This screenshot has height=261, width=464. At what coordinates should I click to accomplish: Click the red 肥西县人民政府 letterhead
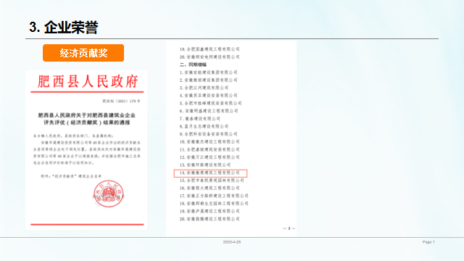coord(88,81)
